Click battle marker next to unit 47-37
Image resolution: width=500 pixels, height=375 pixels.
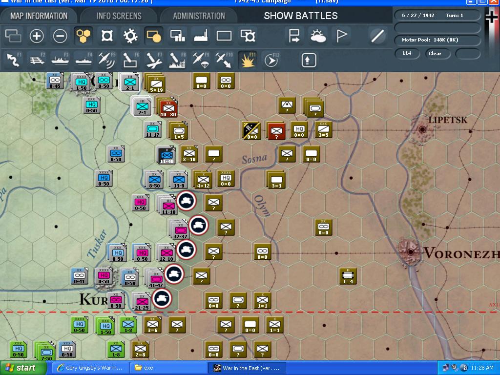198,225
